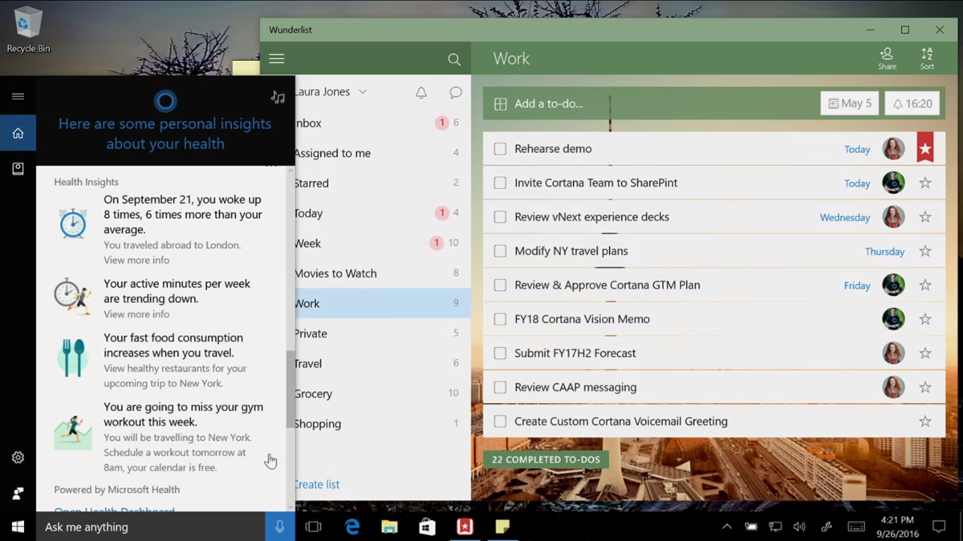Viewport: 963px width, 541px height.
Task: Go to Cortana Home
Action: pos(18,133)
